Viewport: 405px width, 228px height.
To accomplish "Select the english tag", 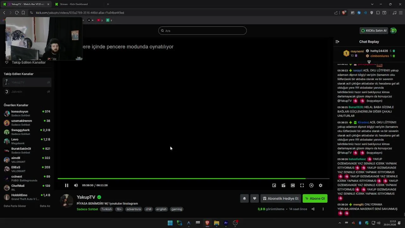I will [x=161, y=209].
